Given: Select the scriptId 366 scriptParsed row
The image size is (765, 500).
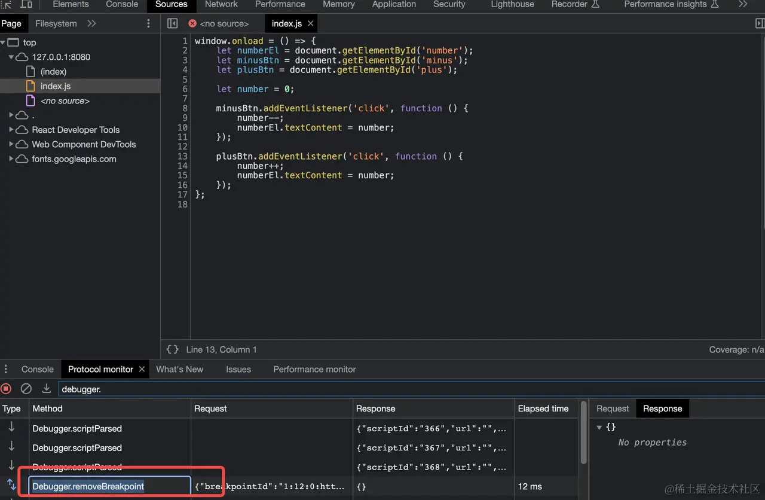Looking at the screenshot, I should 289,428.
